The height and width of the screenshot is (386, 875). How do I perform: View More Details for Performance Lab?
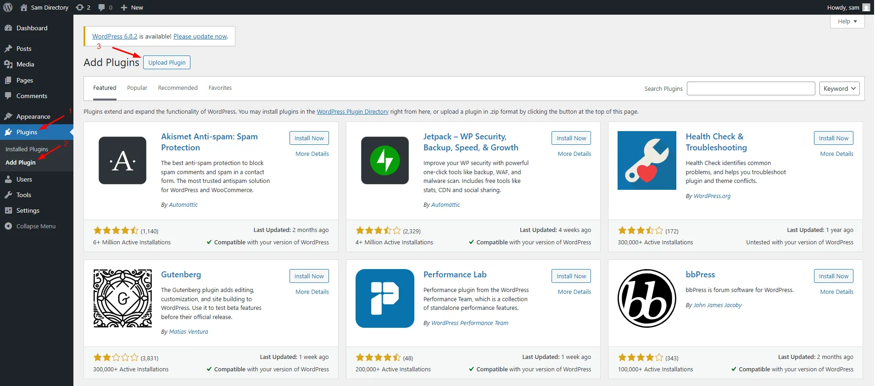pos(574,292)
